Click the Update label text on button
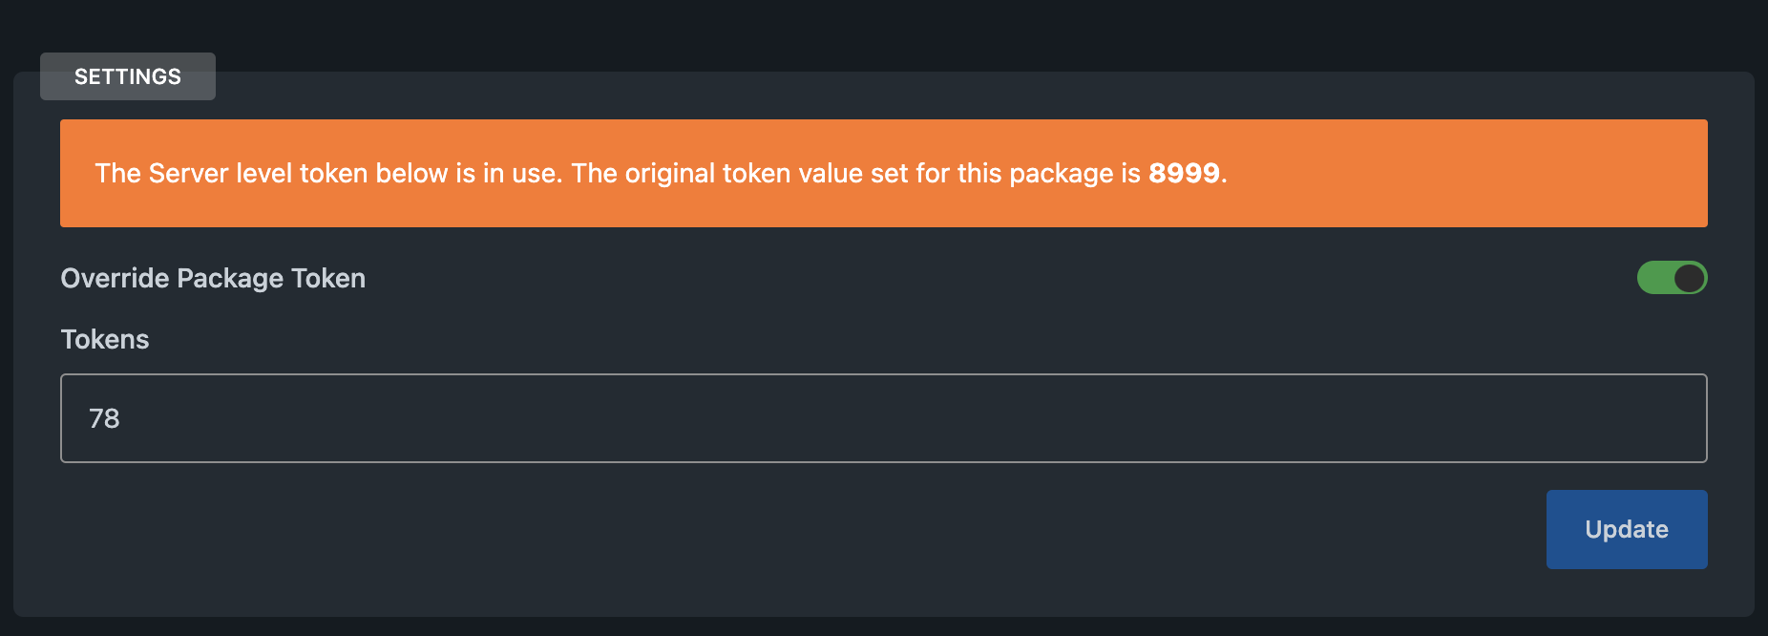The image size is (1768, 636). click(x=1627, y=529)
